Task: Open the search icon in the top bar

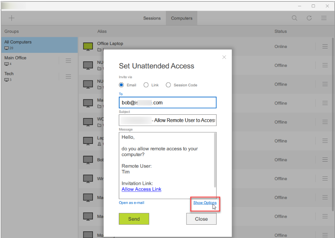Action: (x=294, y=18)
